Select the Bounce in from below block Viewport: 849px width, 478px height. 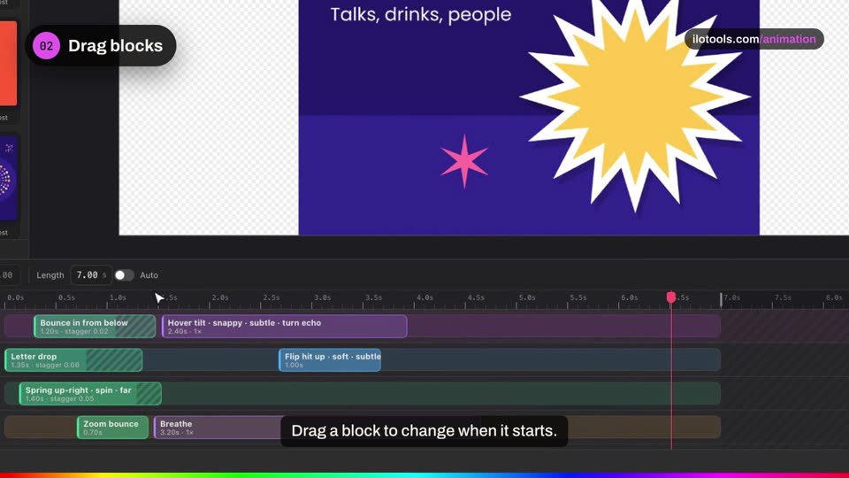pyautogui.click(x=95, y=327)
